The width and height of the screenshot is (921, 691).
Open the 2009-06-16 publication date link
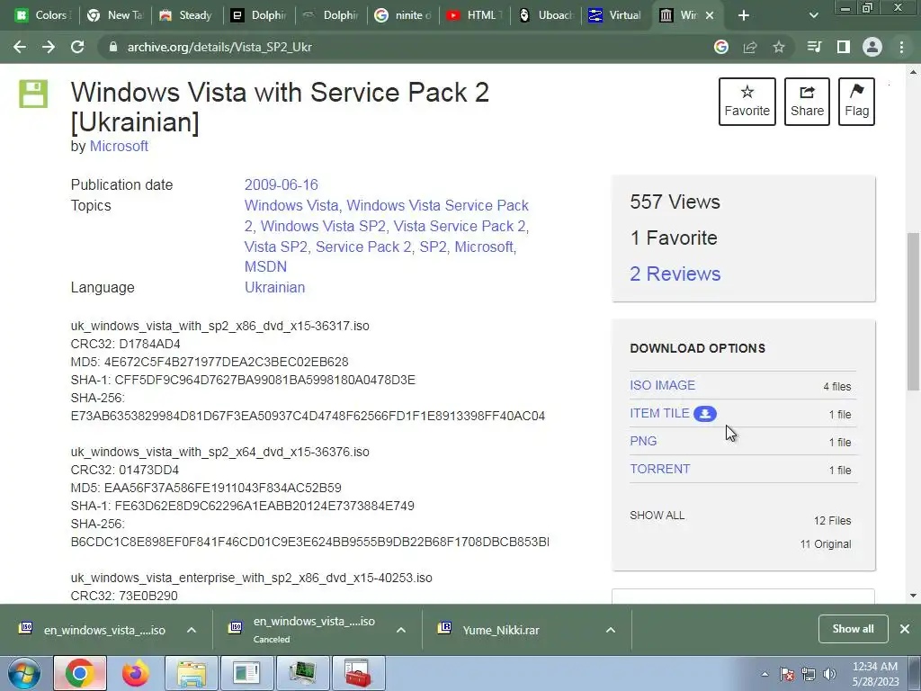click(x=281, y=184)
